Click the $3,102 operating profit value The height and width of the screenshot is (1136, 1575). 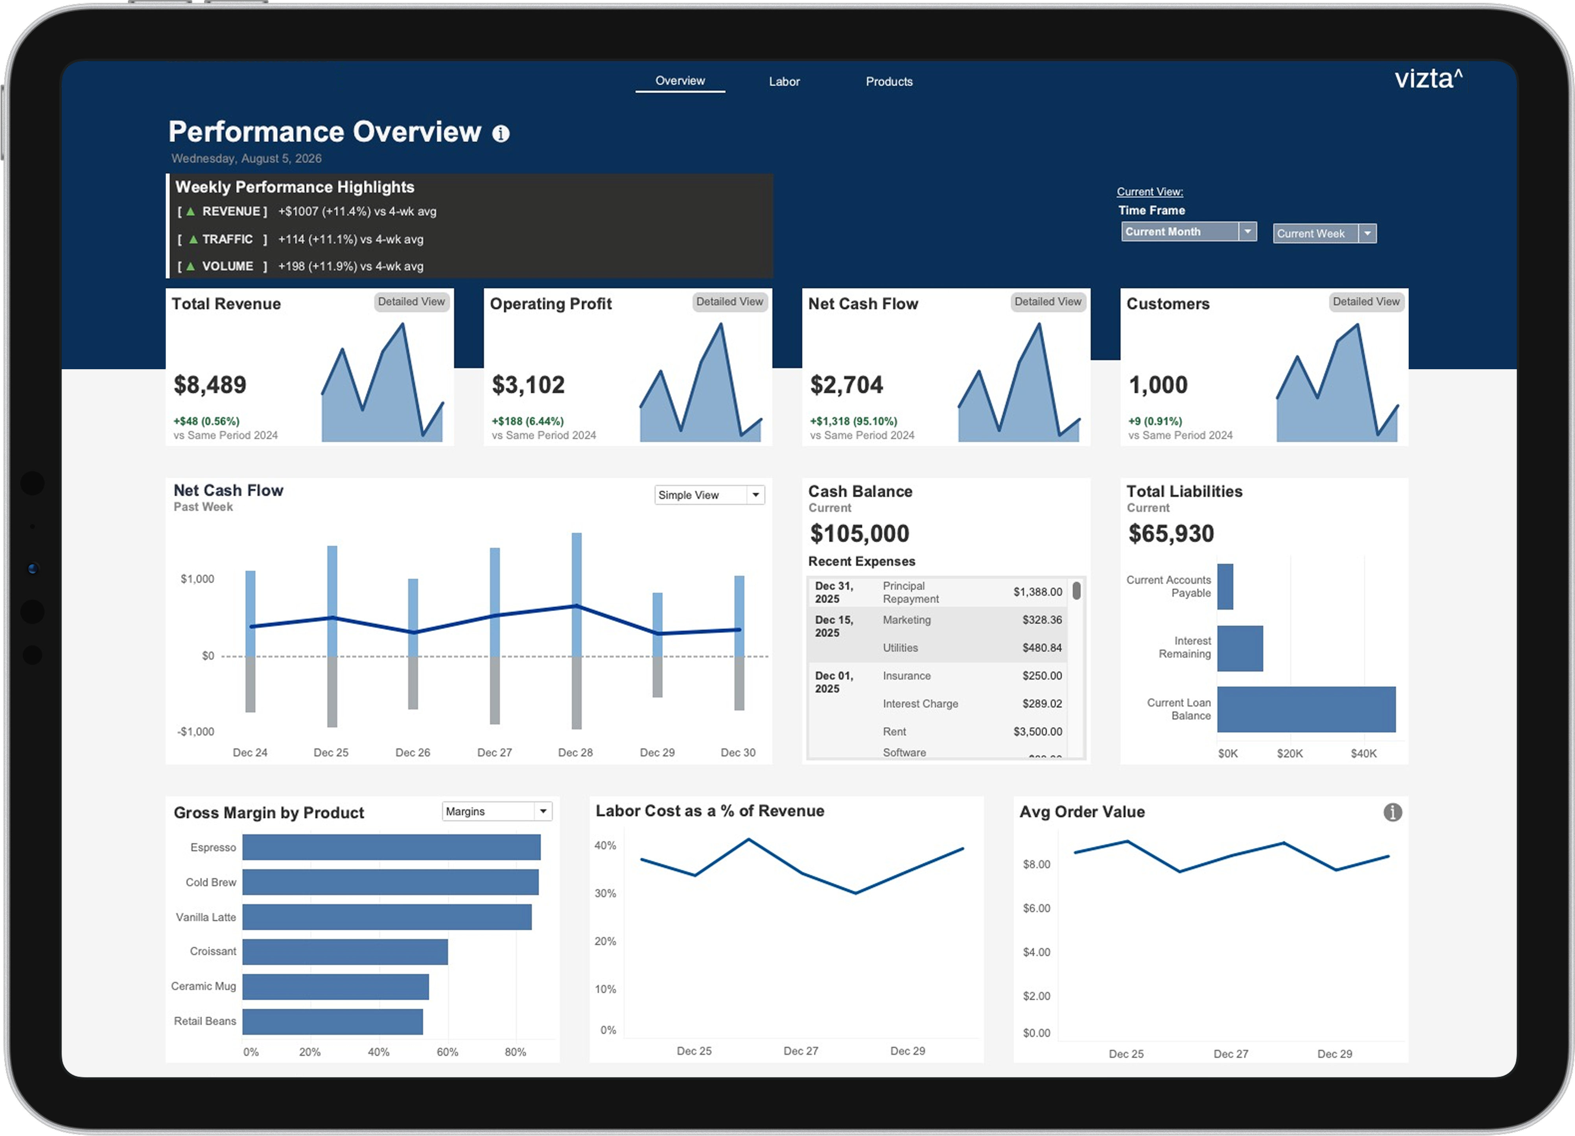tap(529, 385)
